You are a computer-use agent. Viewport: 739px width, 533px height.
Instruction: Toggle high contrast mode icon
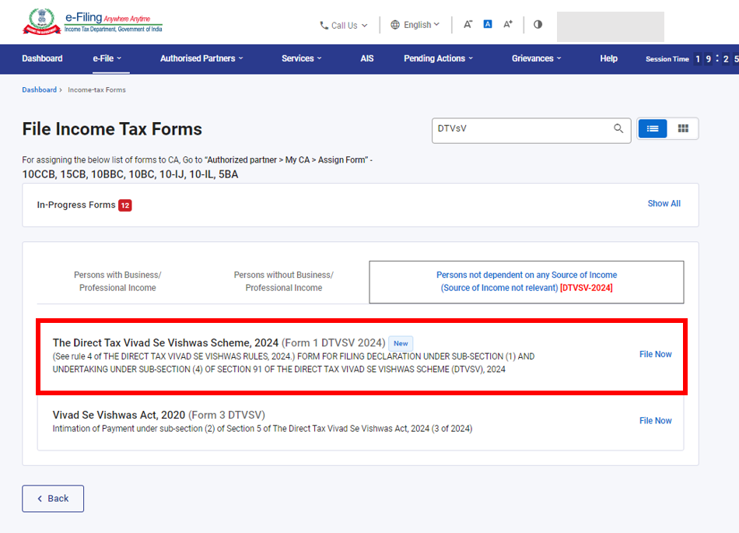click(538, 24)
